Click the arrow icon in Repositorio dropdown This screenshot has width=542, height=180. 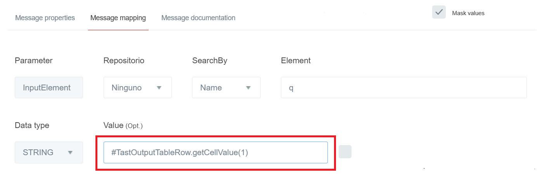tap(159, 88)
